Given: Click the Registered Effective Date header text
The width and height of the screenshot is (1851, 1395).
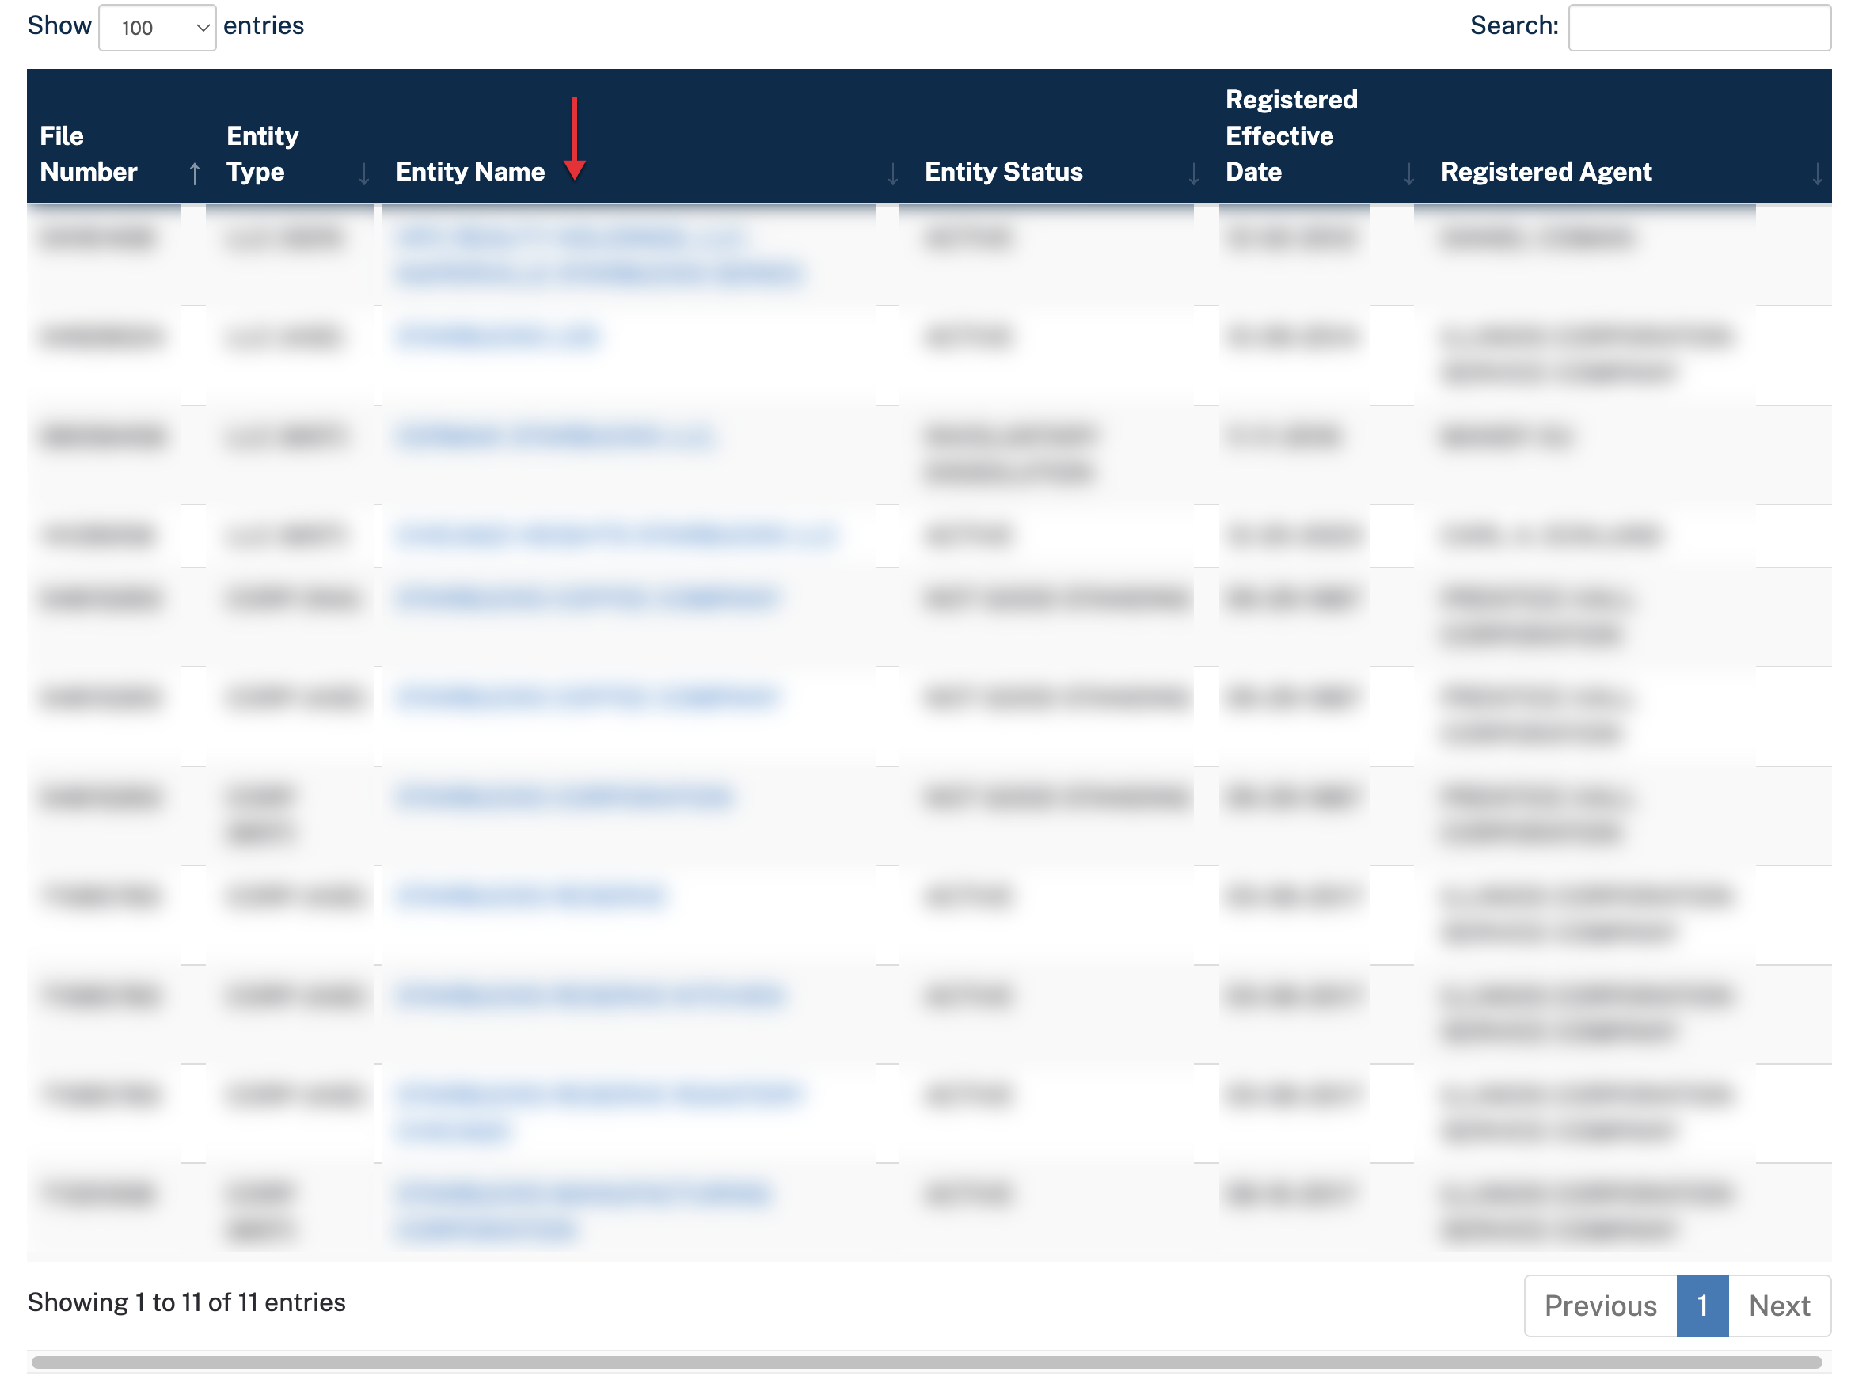Looking at the screenshot, I should (x=1290, y=135).
